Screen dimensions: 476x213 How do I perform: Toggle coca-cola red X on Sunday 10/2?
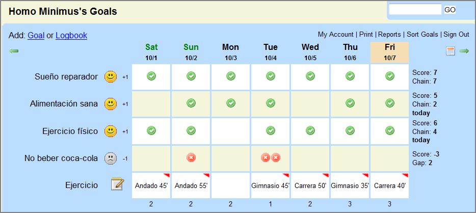(191, 158)
